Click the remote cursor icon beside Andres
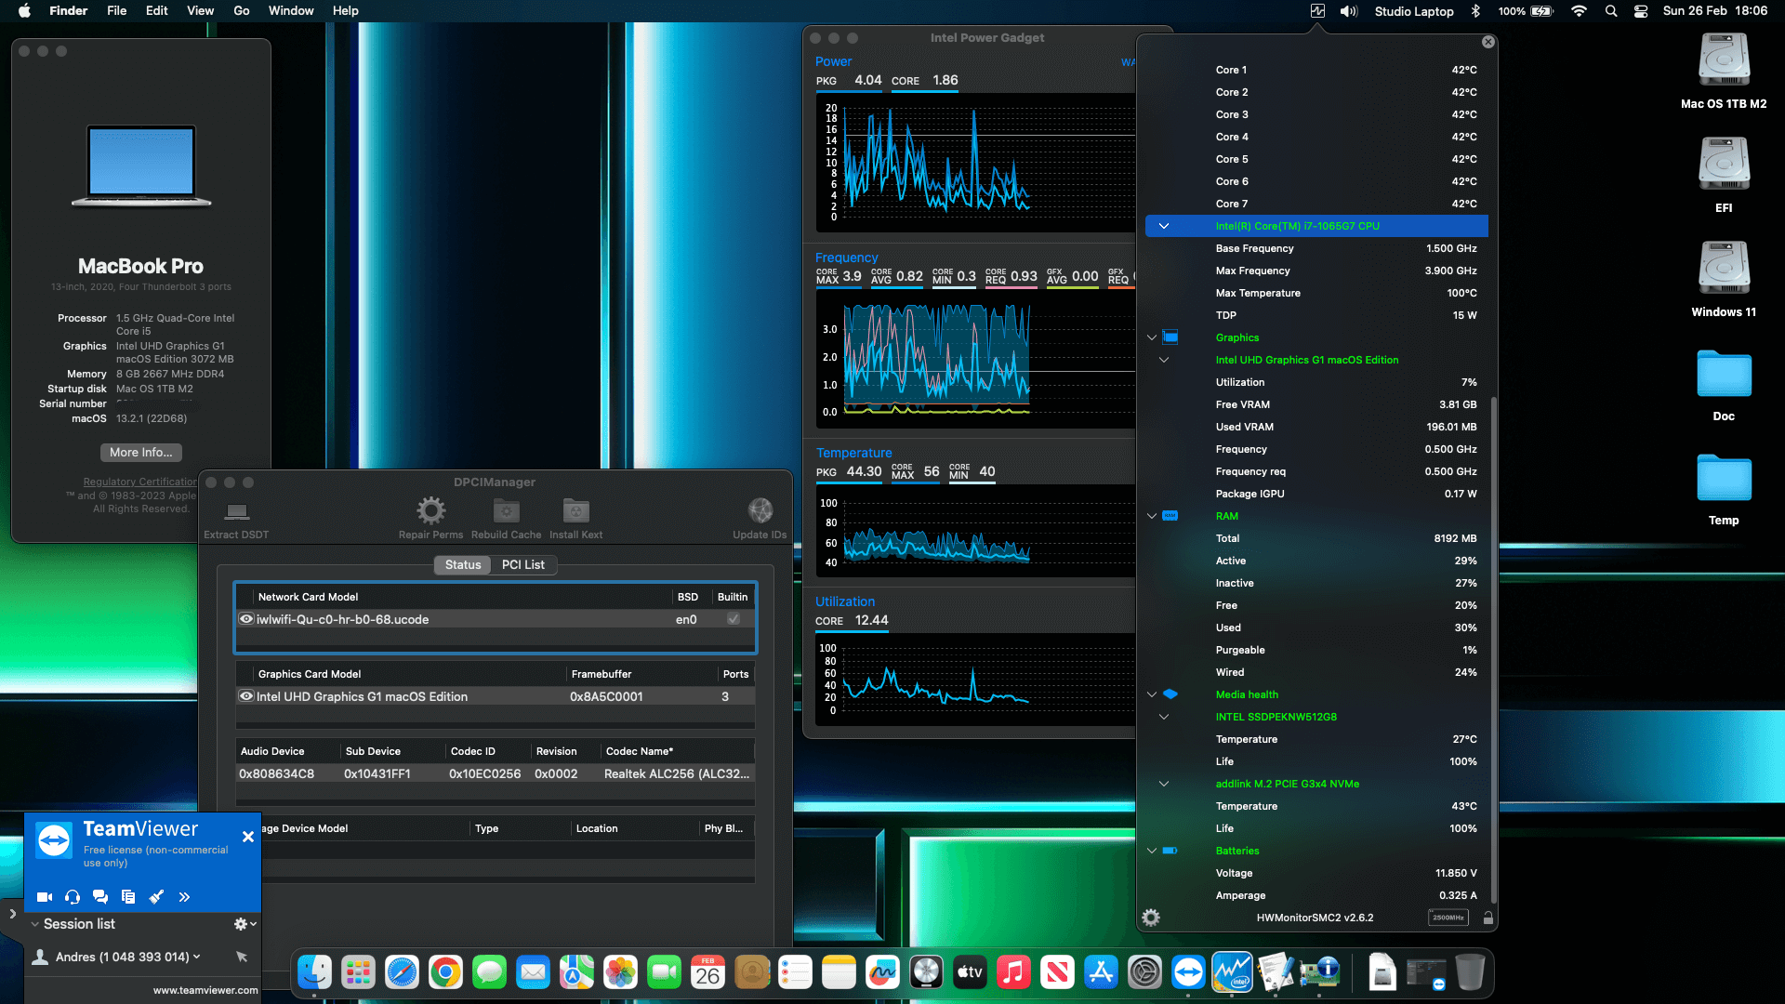The image size is (1785, 1004). pyautogui.click(x=242, y=957)
